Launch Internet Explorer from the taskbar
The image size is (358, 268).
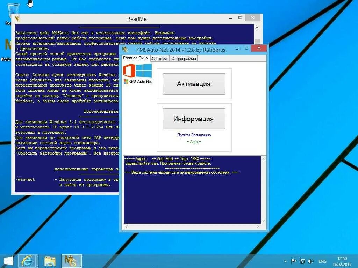coord(27,261)
